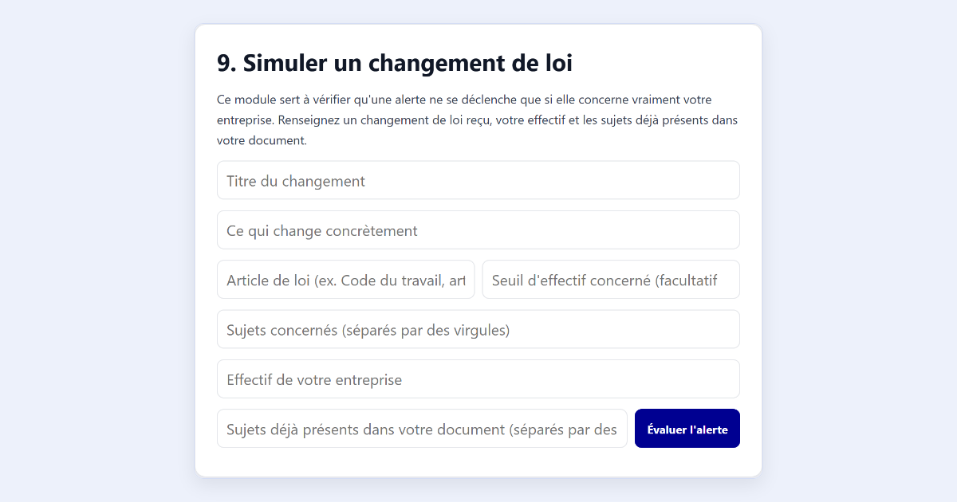This screenshot has height=502, width=957.
Task: Click the 'Seuil d'effectif concerné' field
Action: pyautogui.click(x=611, y=280)
